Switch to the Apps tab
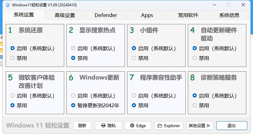The width and height of the screenshot is (253, 136). (147, 15)
